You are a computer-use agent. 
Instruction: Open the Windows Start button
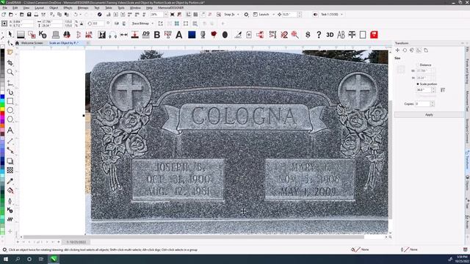click(6, 259)
